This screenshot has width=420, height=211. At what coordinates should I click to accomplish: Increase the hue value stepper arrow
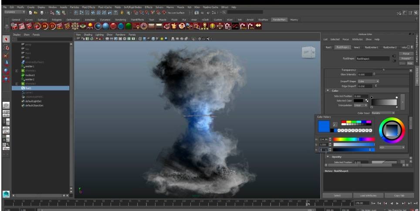(x=330, y=138)
